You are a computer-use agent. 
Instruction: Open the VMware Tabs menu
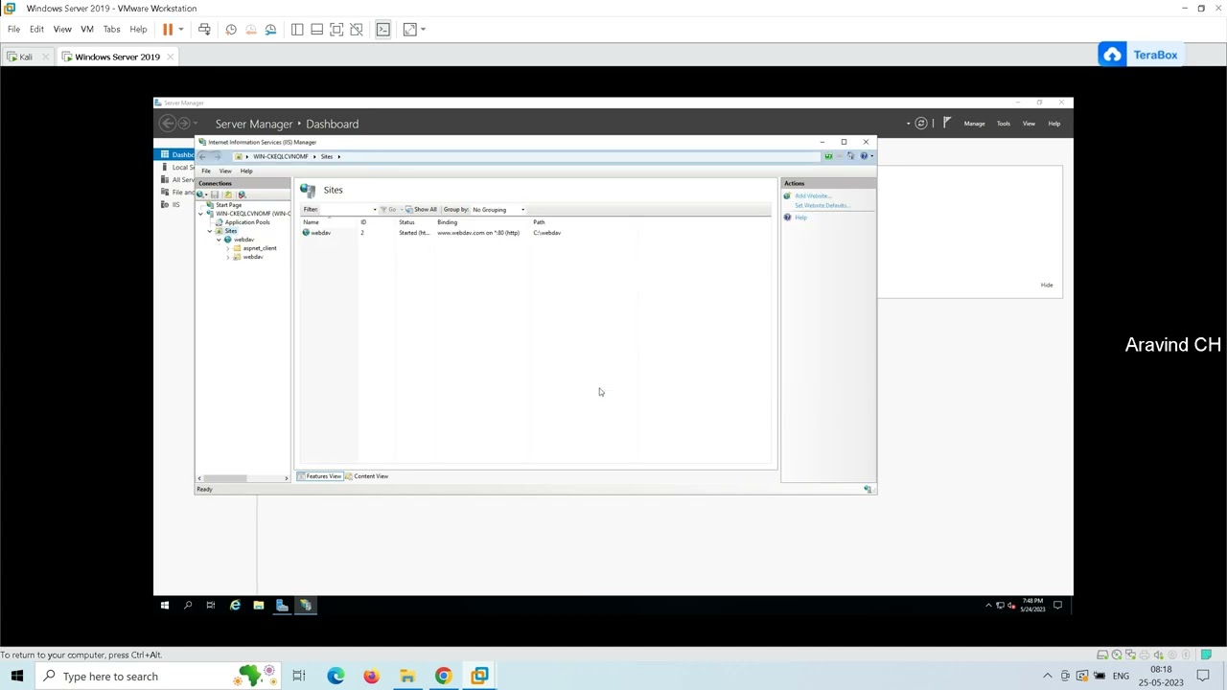tap(111, 30)
